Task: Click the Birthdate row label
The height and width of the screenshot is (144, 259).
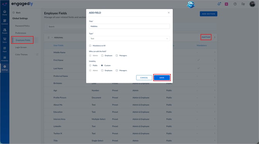Action: [x=58, y=83]
